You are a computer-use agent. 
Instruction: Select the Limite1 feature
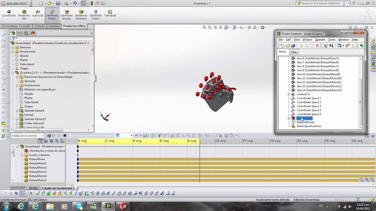pyautogui.click(x=29, y=115)
